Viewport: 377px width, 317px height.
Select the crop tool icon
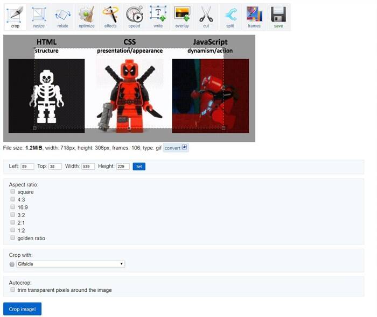(15, 16)
